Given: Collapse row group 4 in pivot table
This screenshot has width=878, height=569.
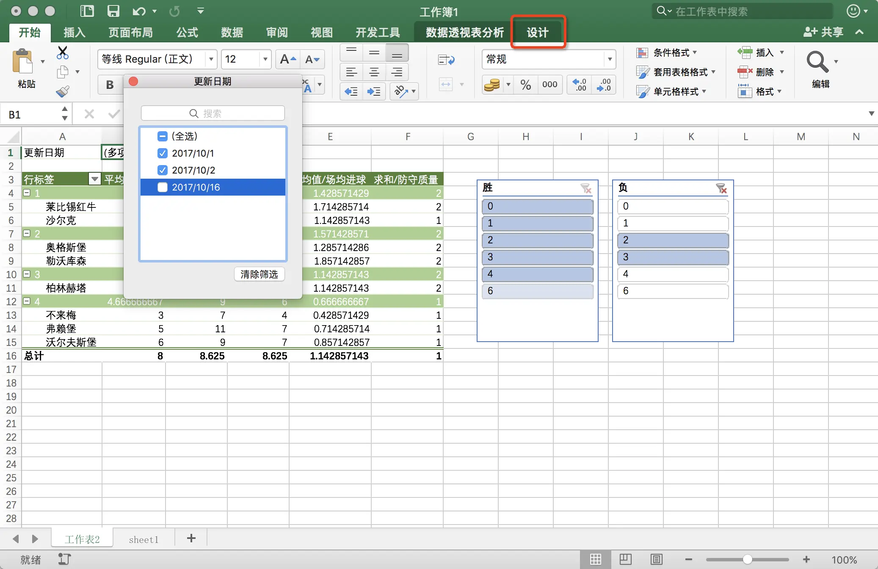Looking at the screenshot, I should pos(27,301).
